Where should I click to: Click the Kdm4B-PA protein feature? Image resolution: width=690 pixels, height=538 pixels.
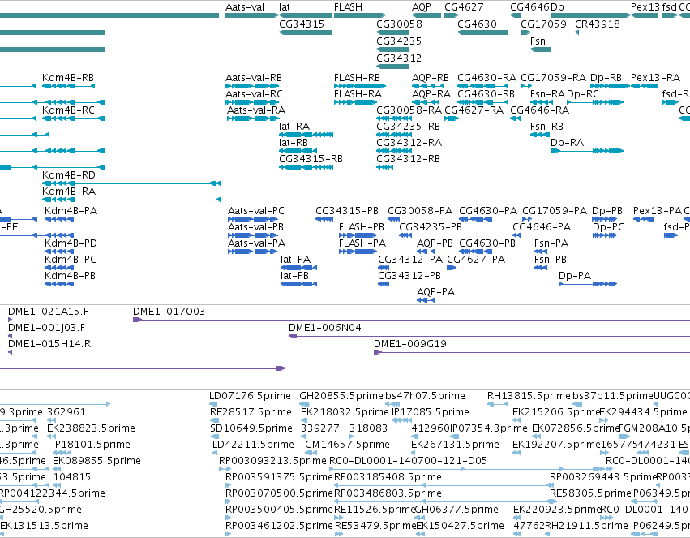(x=59, y=219)
